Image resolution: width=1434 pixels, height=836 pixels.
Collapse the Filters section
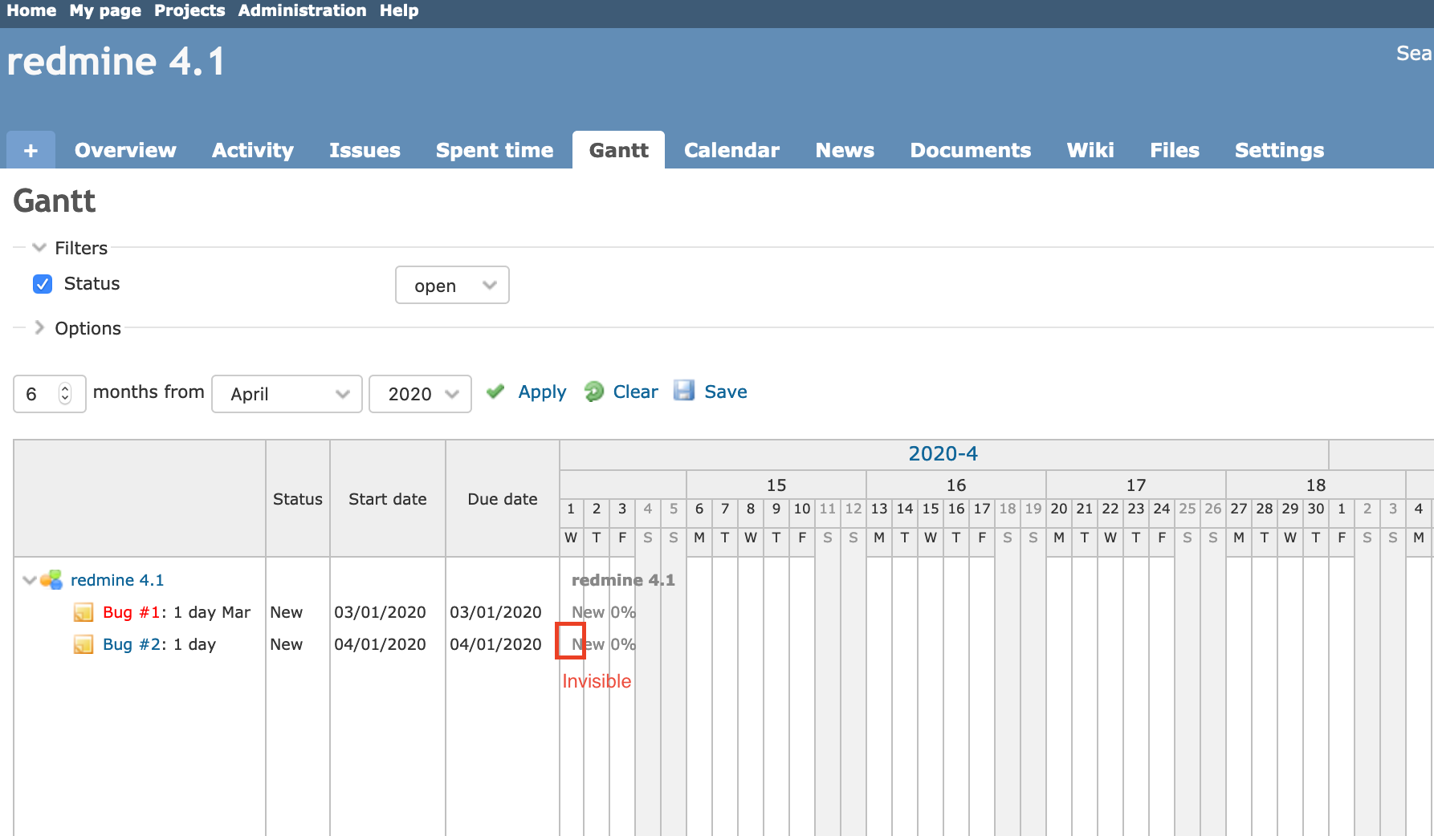(x=69, y=248)
